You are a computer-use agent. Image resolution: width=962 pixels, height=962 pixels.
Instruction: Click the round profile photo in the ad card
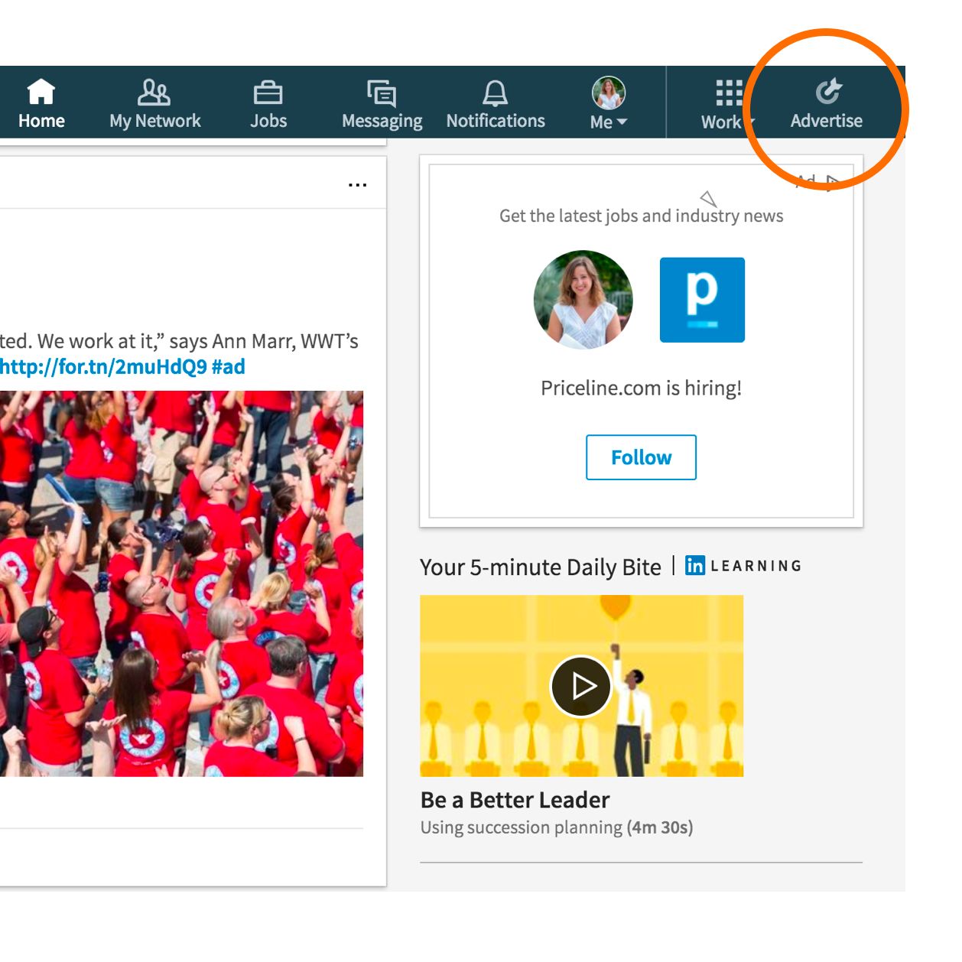coord(583,300)
